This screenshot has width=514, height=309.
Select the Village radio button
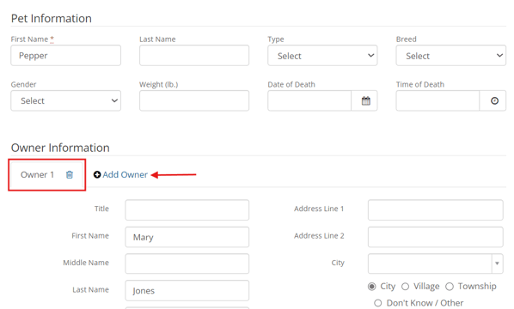tap(405, 287)
